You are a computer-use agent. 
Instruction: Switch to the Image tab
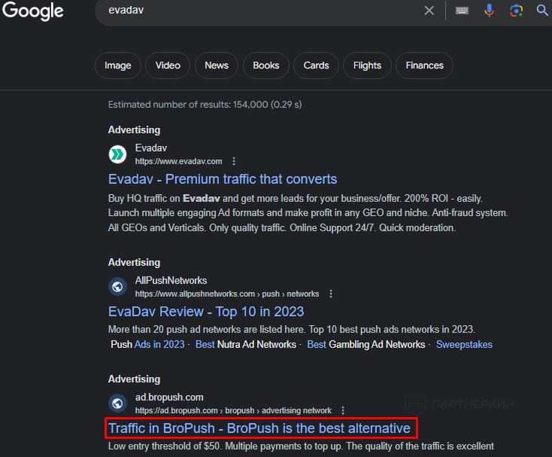tap(118, 66)
